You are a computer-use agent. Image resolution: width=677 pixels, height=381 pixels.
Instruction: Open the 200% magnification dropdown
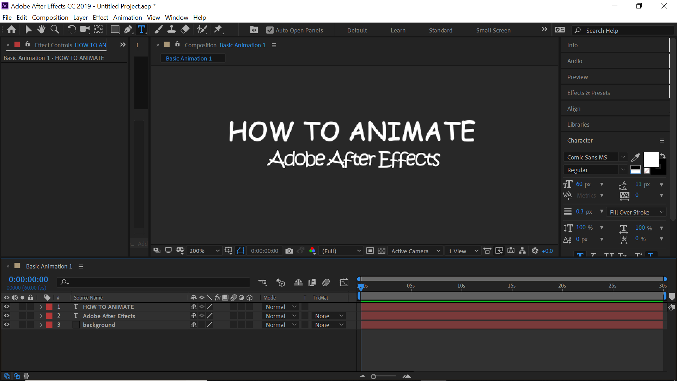pyautogui.click(x=205, y=251)
